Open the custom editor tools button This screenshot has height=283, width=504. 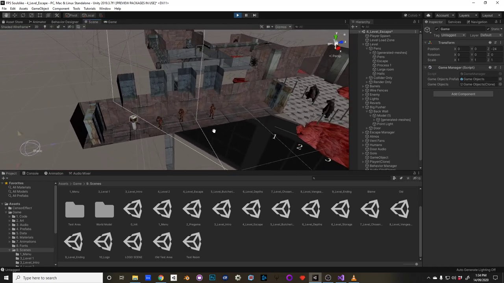click(x=57, y=15)
